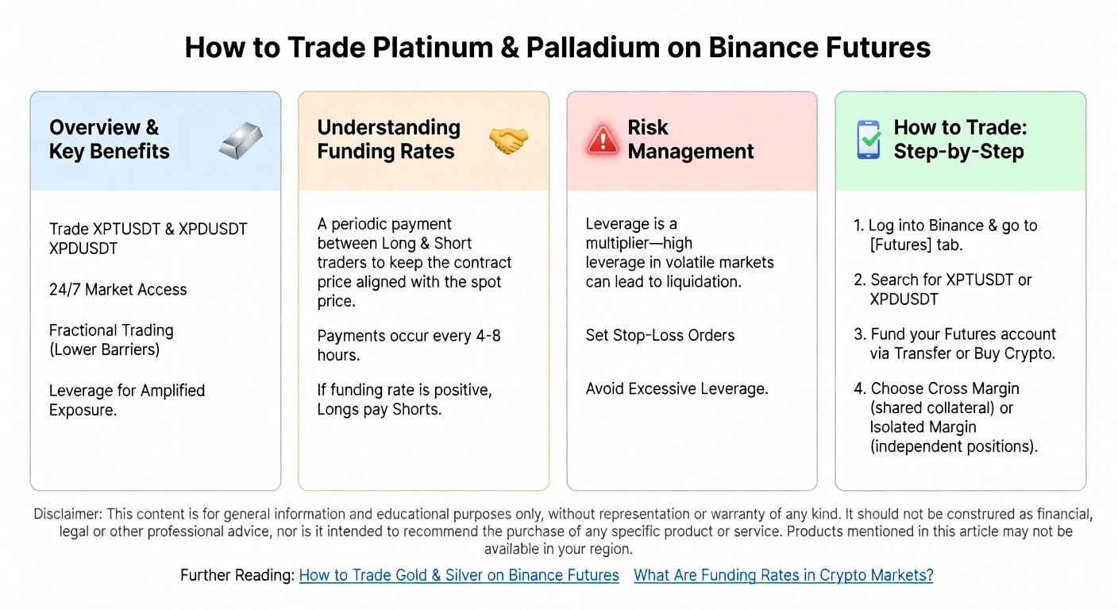Click the red warning triangle icon
The width and height of the screenshot is (1118, 610).
coord(603,141)
